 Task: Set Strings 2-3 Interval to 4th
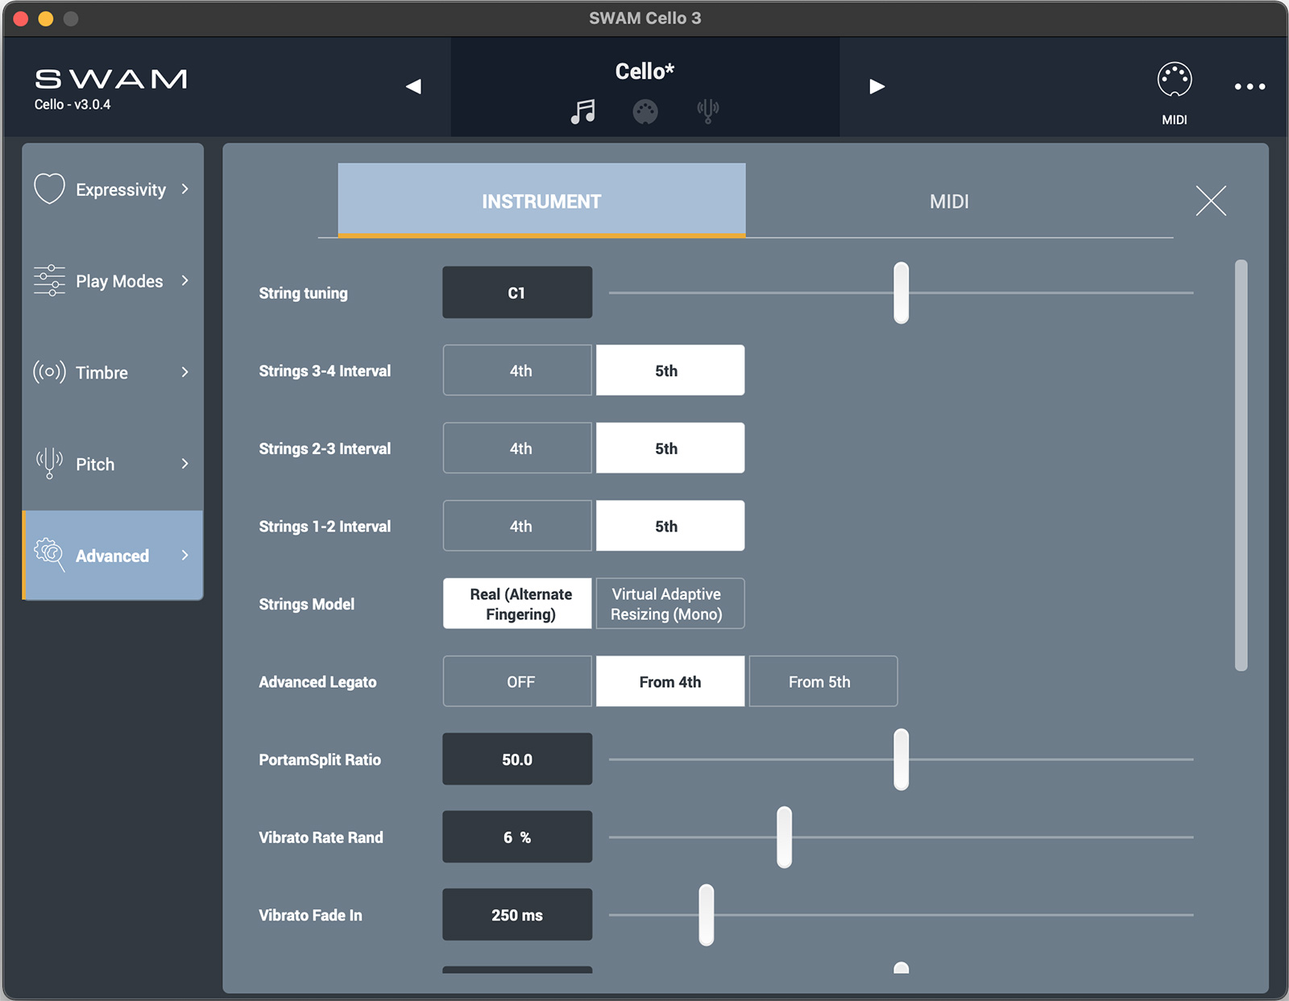pos(517,448)
